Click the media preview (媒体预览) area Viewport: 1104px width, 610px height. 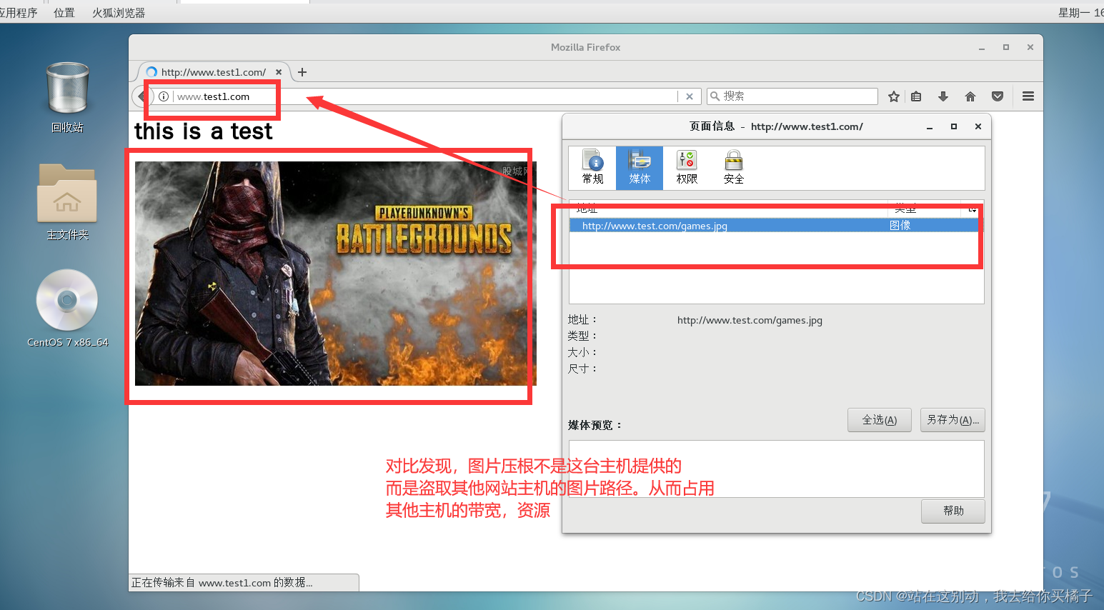(776, 469)
